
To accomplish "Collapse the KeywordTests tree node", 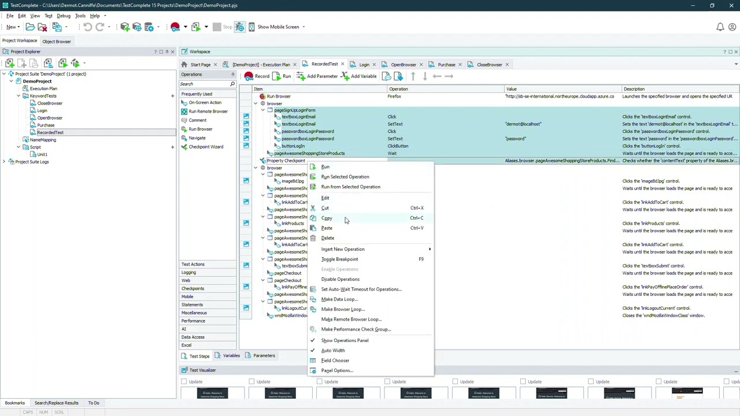I will (18, 96).
